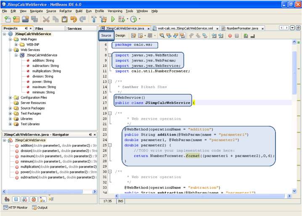
Task: Click the Cut scissors icon in toolbar
Action: click(x=46, y=19)
